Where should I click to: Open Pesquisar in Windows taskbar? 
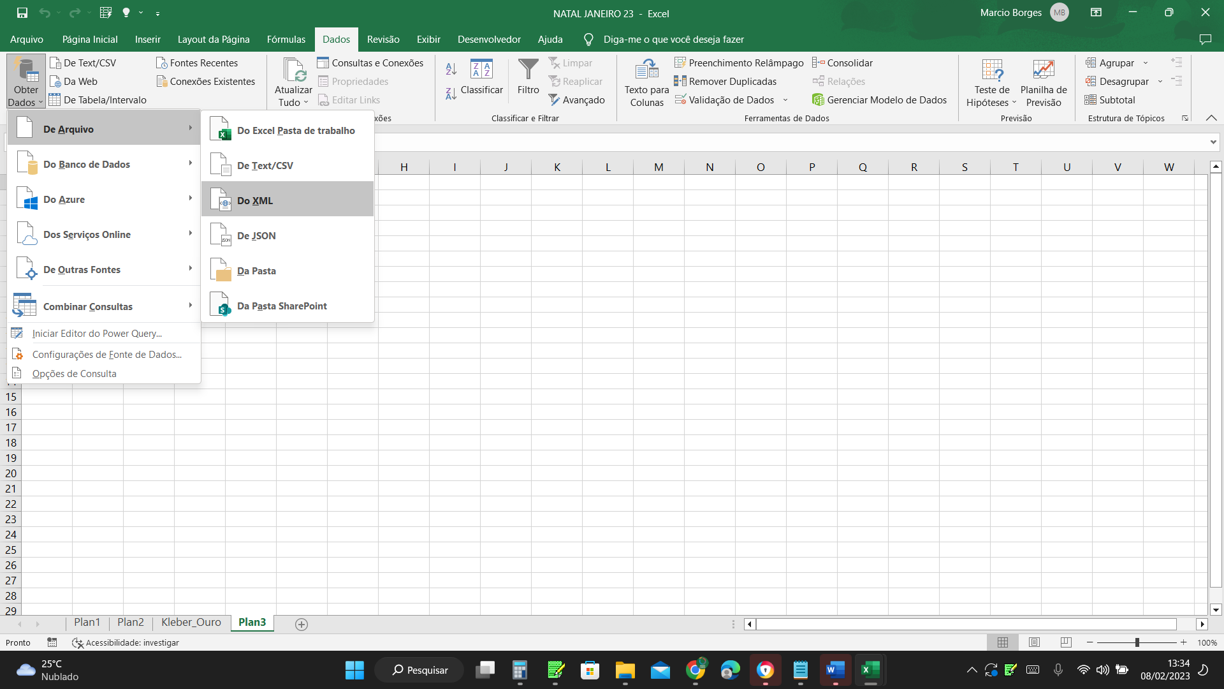(x=419, y=670)
